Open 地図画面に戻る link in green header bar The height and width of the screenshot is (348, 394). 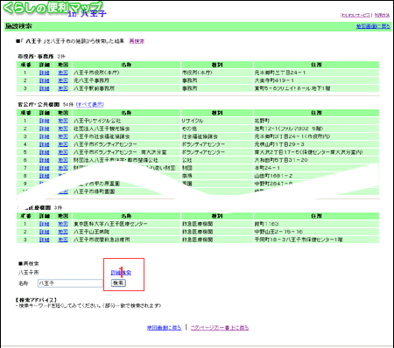[x=373, y=26]
